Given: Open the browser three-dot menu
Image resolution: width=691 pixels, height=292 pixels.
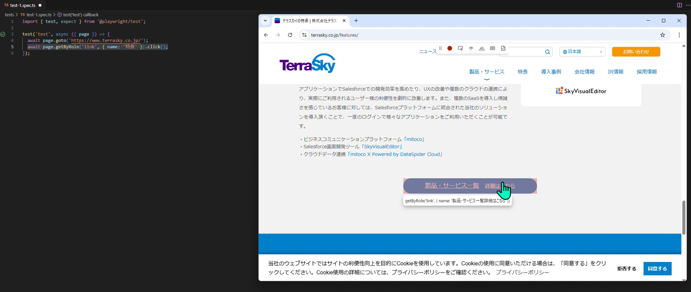Looking at the screenshot, I should coord(679,35).
